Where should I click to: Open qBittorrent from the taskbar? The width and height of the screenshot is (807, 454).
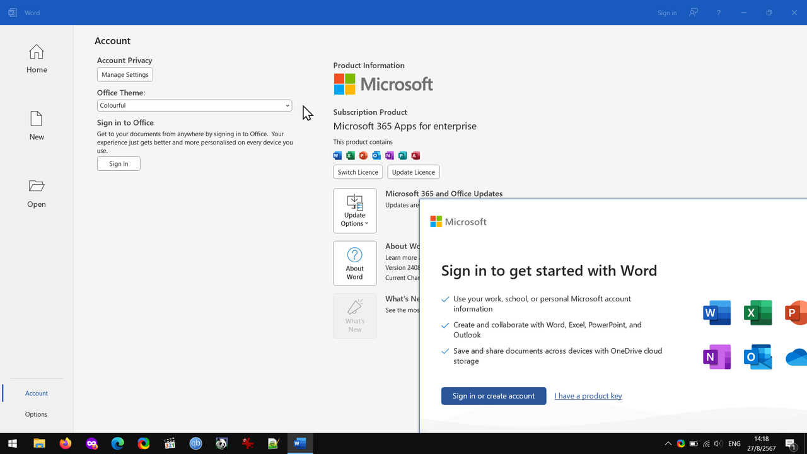(x=196, y=444)
